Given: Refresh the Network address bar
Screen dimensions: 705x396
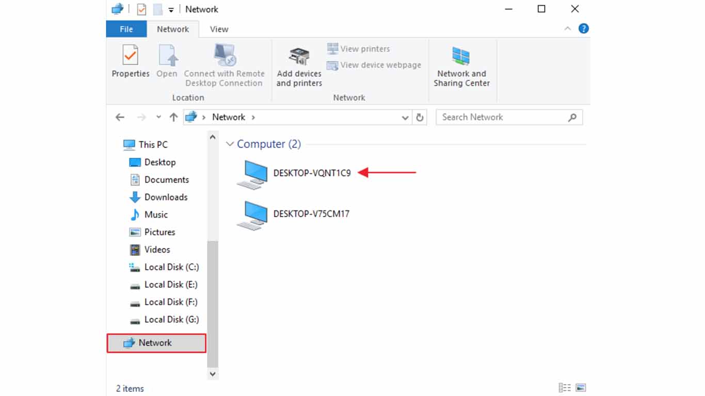Looking at the screenshot, I should click(420, 118).
